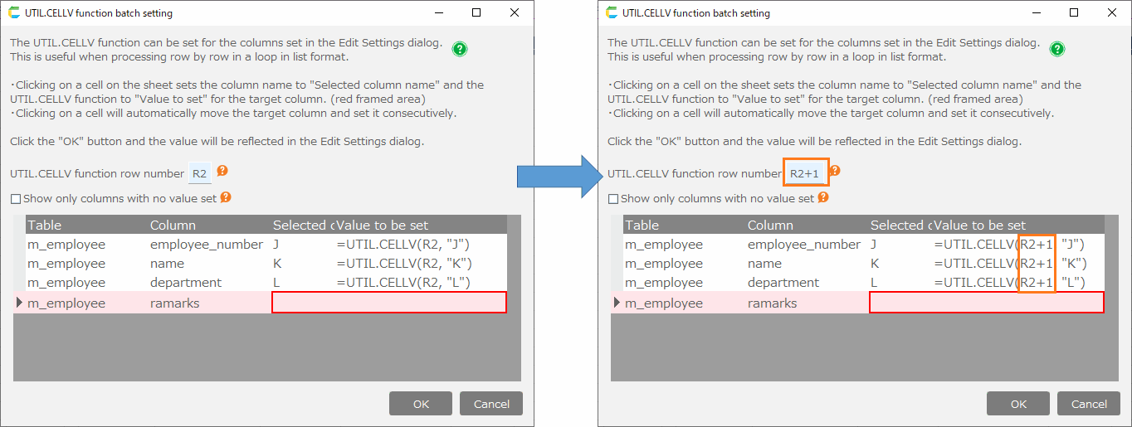Select department cell in left dialog
The width and height of the screenshot is (1132, 427).
coord(209,282)
